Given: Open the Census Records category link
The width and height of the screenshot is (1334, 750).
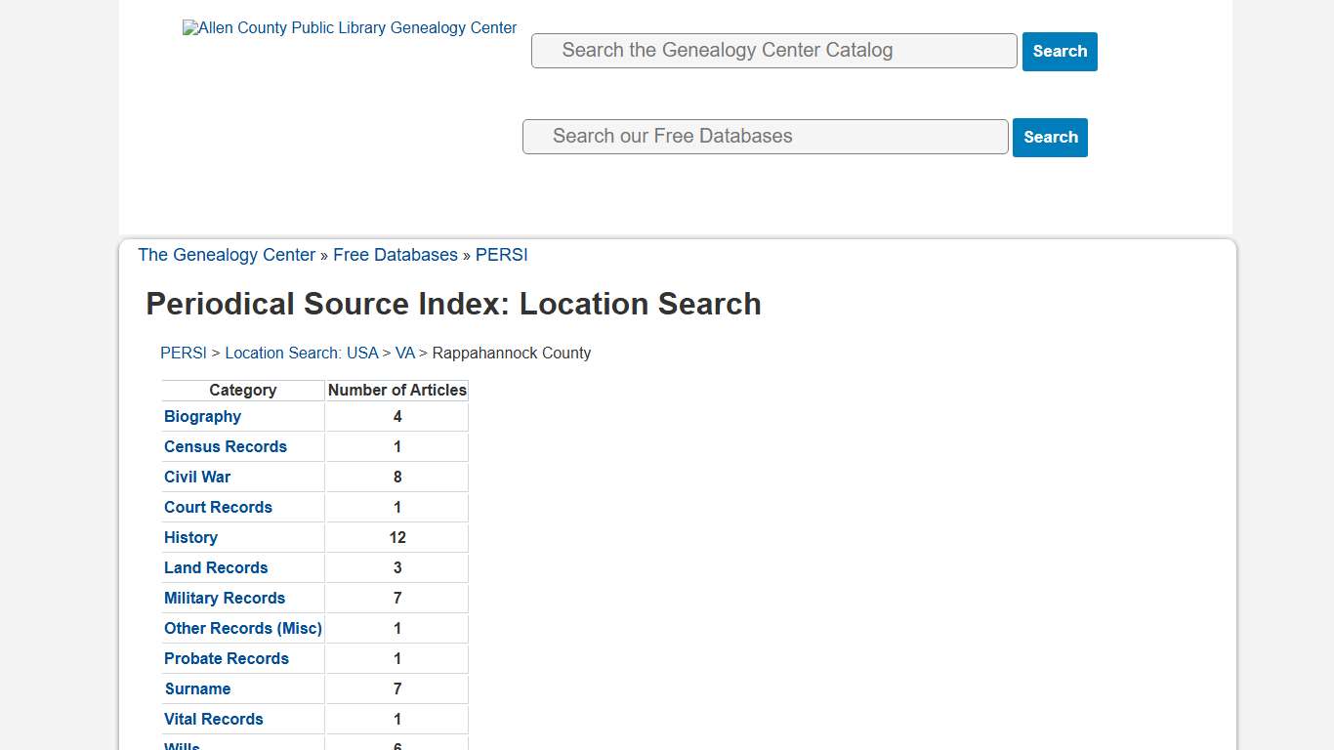Looking at the screenshot, I should point(226,446).
